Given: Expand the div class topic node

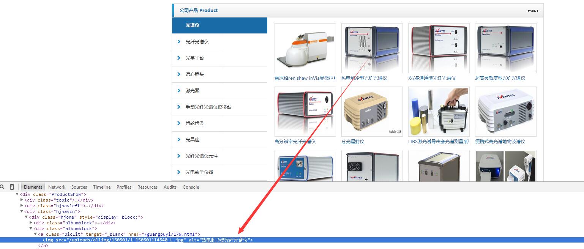Looking at the screenshot, I should (x=22, y=200).
